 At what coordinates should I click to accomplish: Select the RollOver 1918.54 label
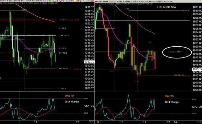click(175, 52)
